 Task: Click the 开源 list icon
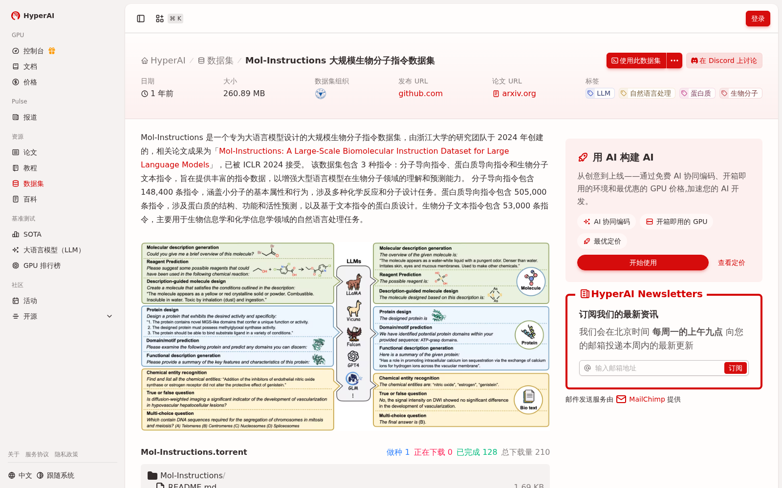click(x=16, y=316)
